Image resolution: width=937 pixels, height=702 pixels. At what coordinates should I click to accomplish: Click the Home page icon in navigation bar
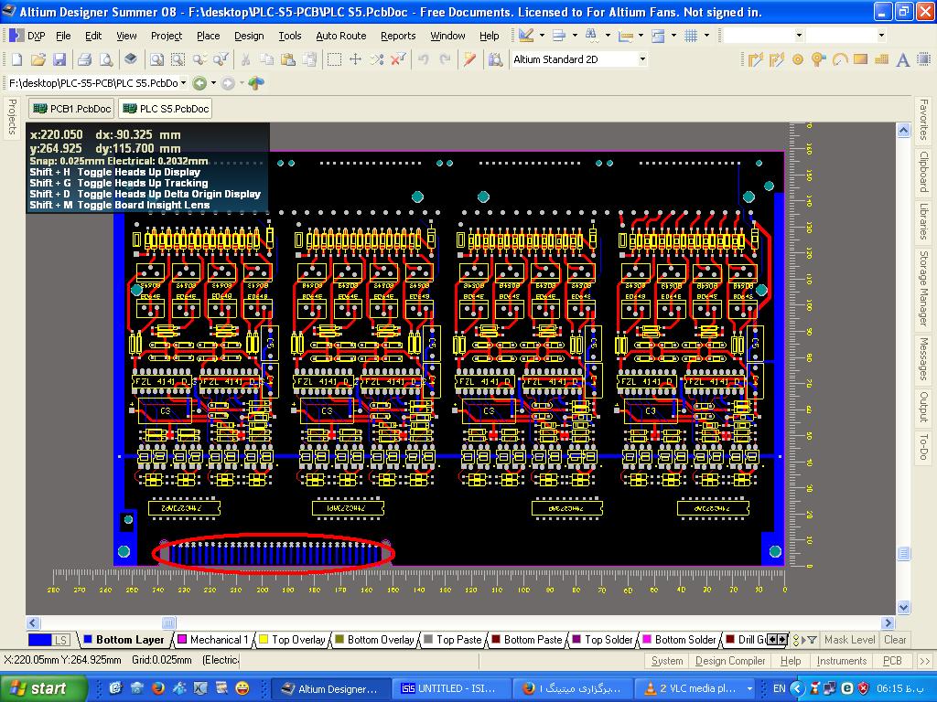[256, 83]
